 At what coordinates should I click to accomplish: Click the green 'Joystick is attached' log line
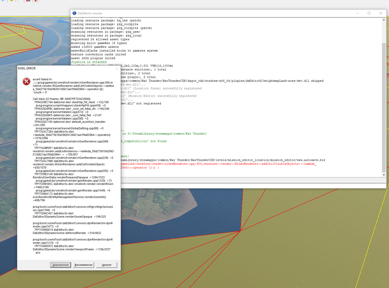click(x=89, y=62)
